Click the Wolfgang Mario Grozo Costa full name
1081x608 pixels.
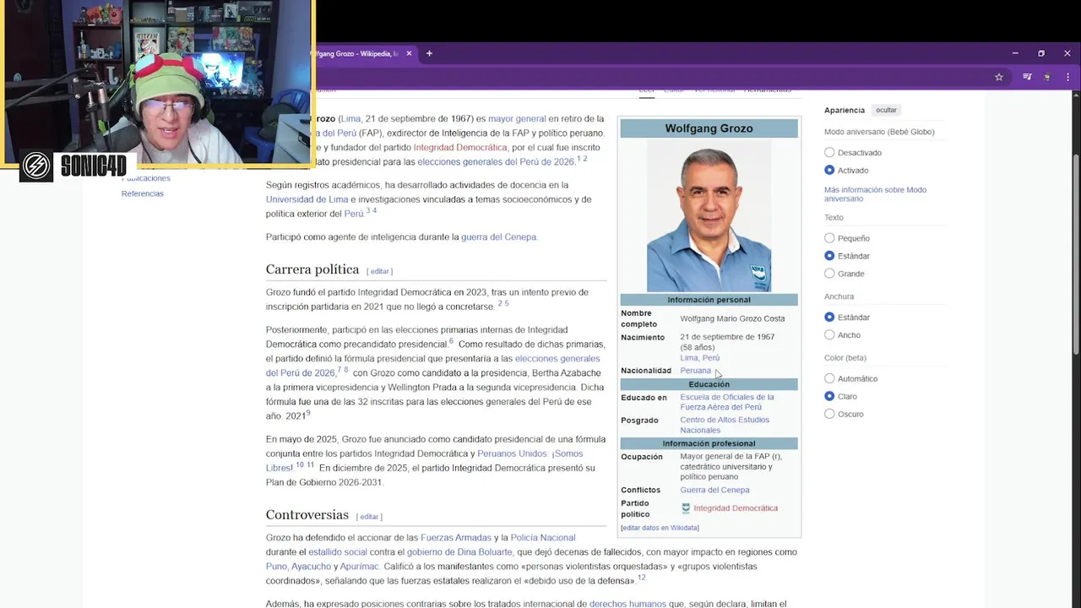point(732,318)
